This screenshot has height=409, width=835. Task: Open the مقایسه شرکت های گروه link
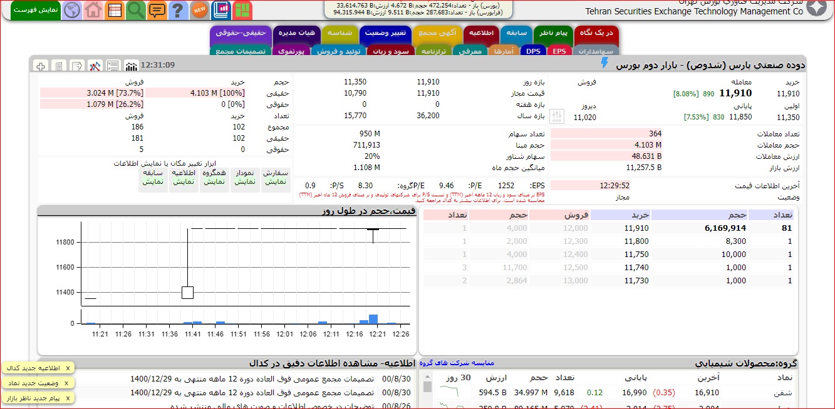point(457,363)
